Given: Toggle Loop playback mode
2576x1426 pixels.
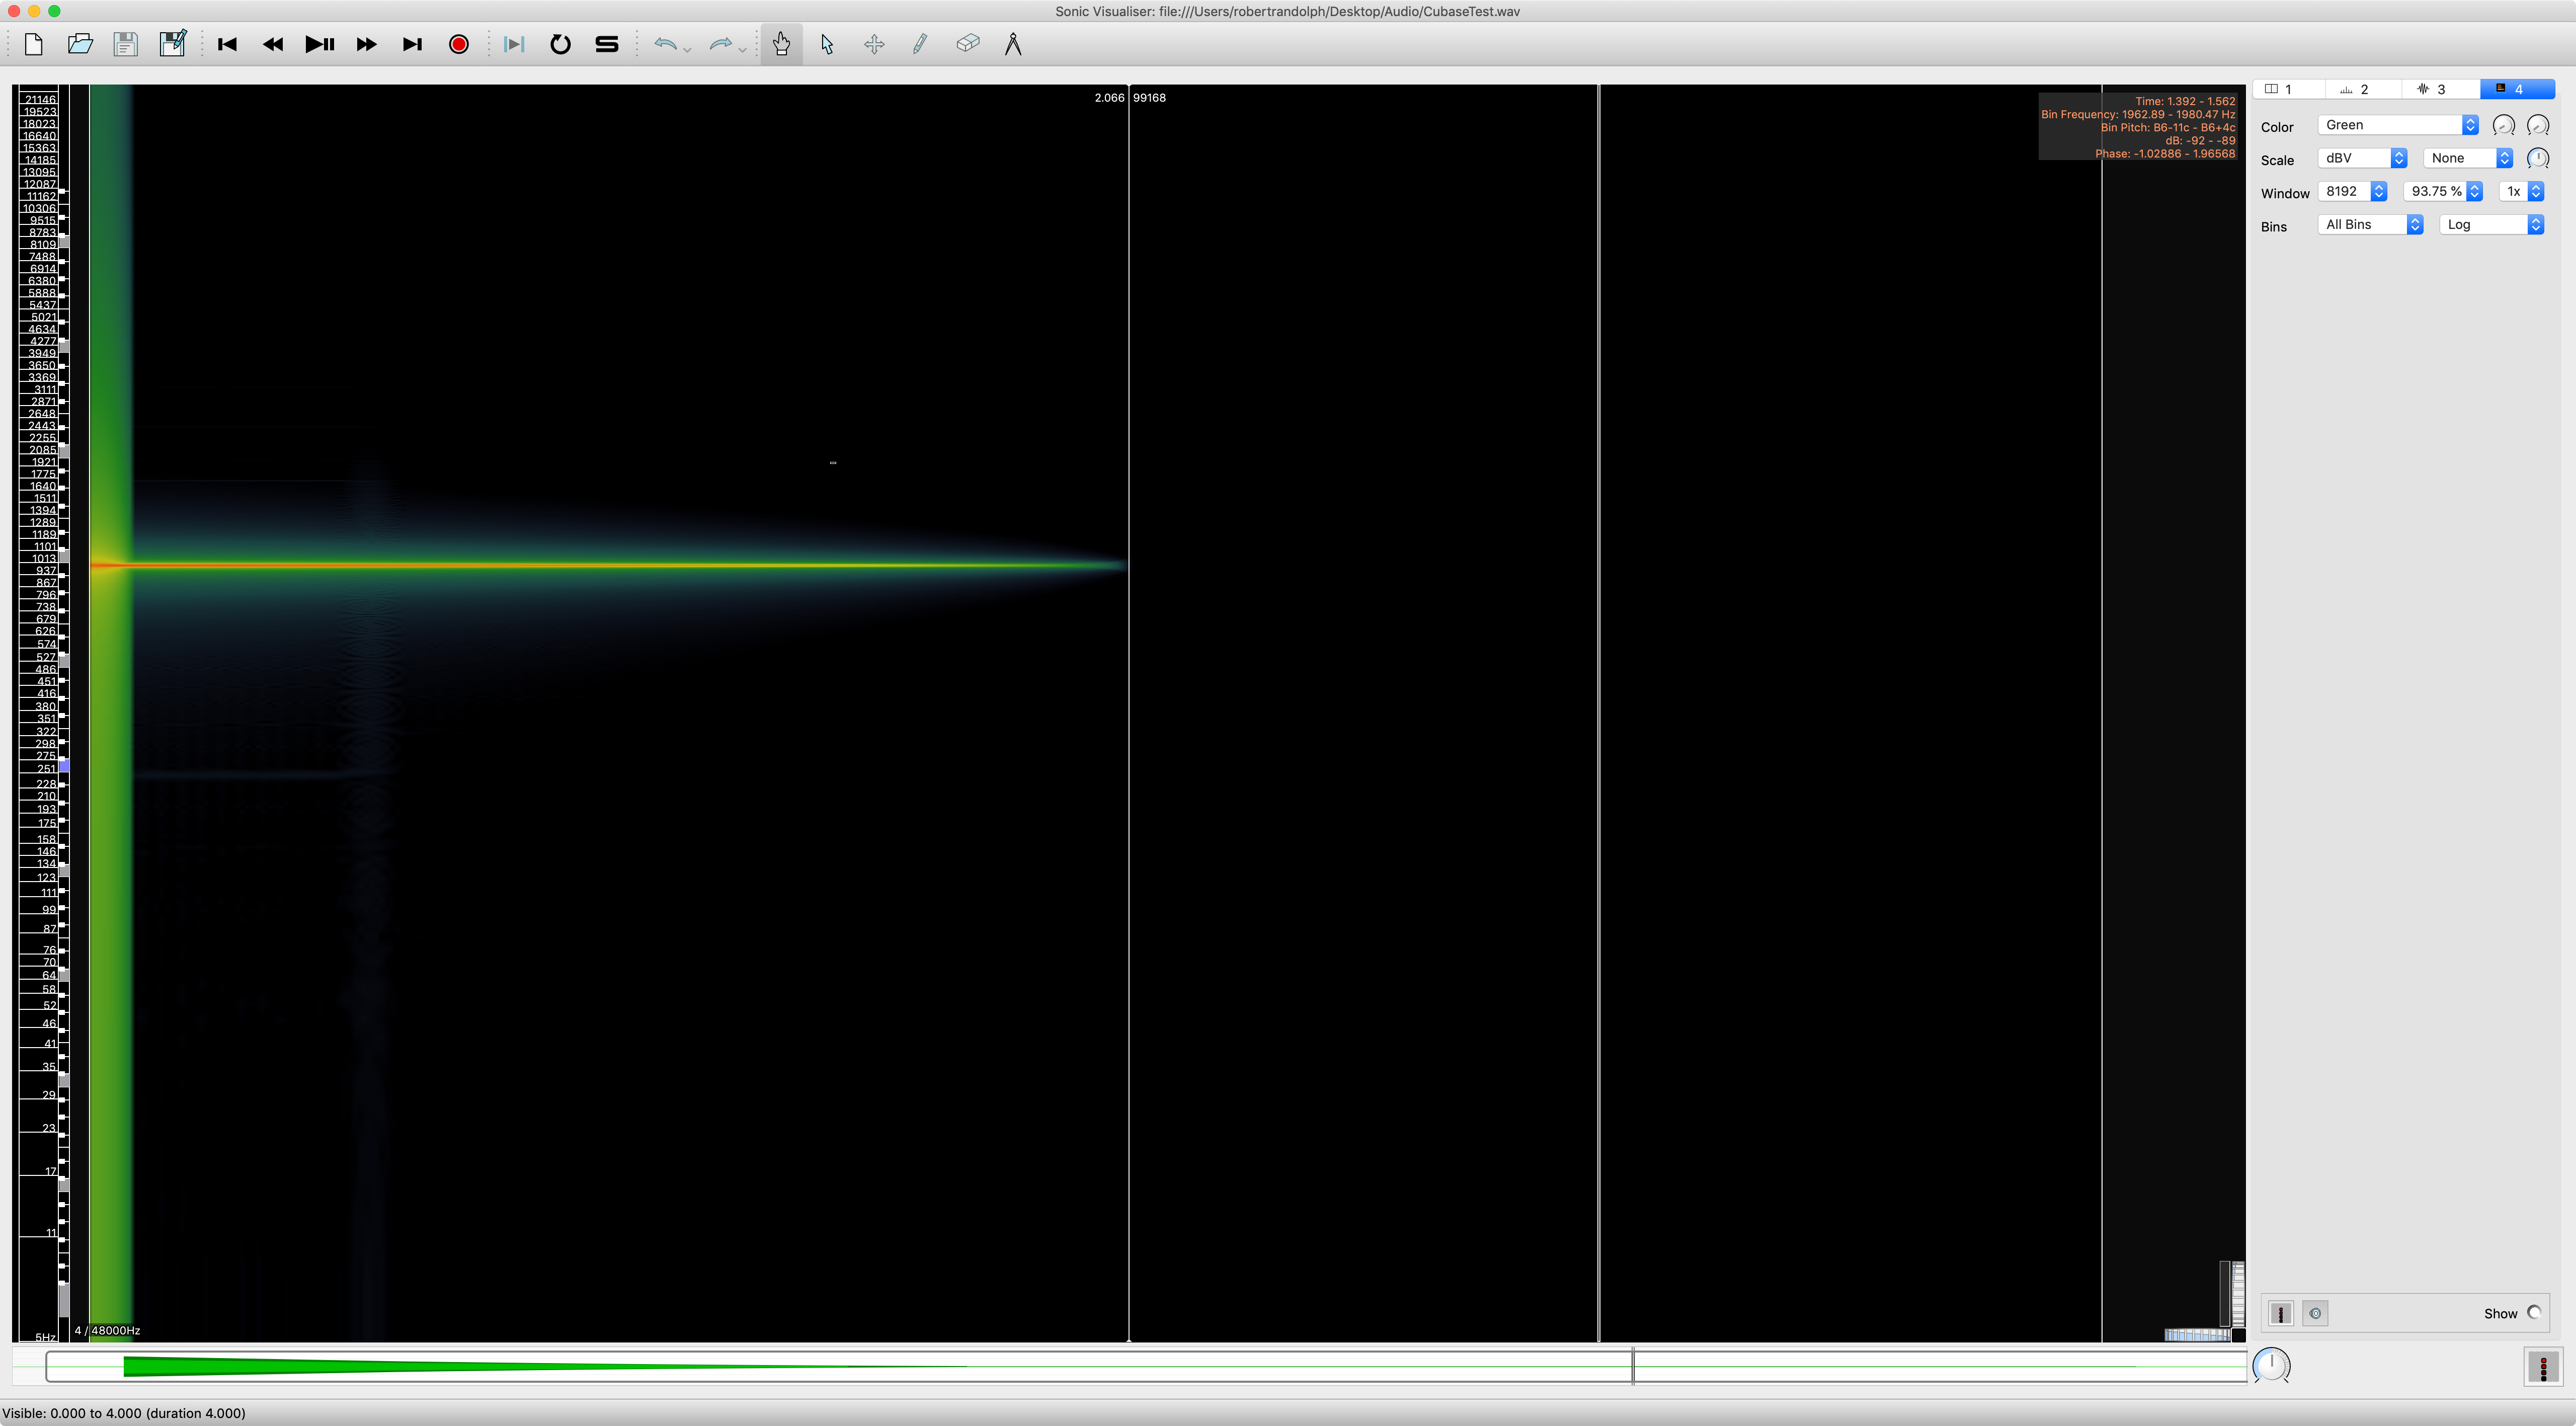Looking at the screenshot, I should [560, 44].
